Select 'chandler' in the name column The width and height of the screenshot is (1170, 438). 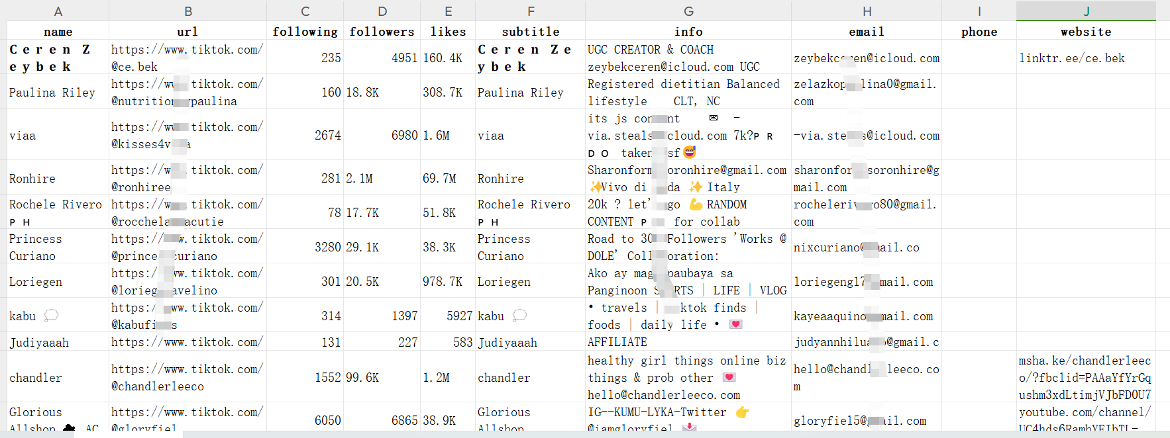58,377
